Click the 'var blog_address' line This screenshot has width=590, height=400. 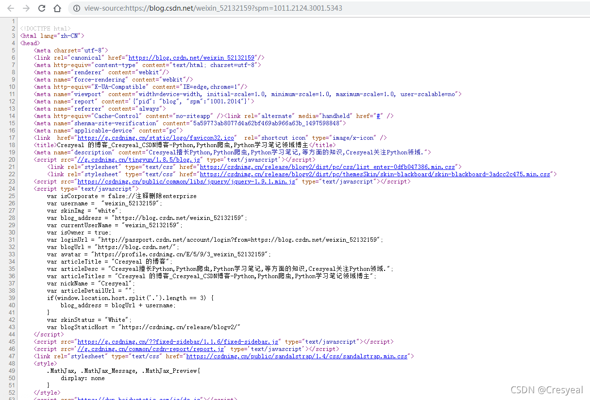click(147, 218)
